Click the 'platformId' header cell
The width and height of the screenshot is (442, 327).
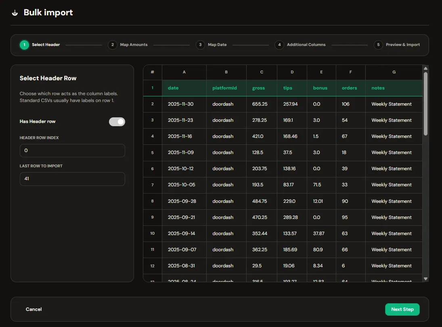click(x=226, y=88)
